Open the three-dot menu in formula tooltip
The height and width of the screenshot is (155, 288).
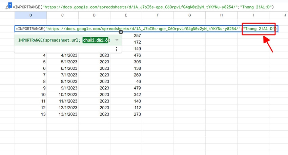tap(116, 49)
